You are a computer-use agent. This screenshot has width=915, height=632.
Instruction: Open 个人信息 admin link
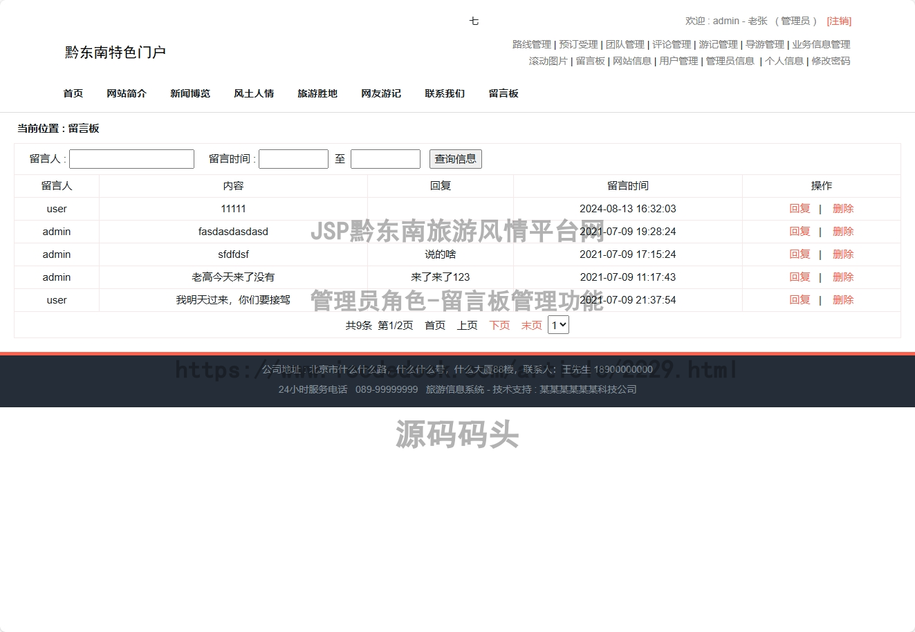pyautogui.click(x=784, y=61)
